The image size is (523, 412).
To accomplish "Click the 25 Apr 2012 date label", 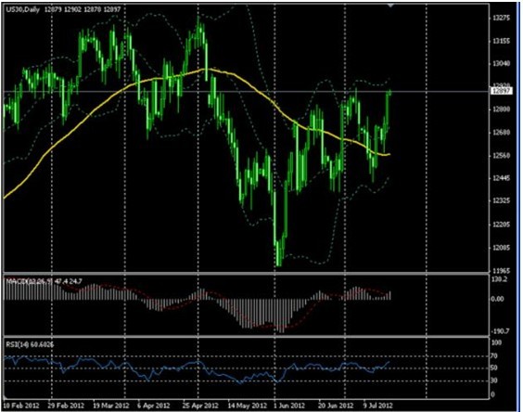I will click(200, 406).
